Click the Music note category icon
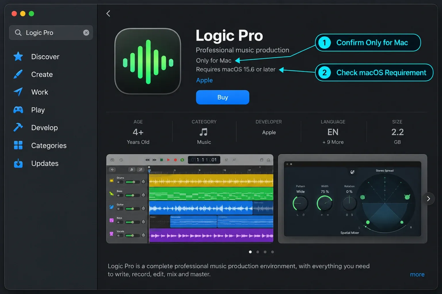The height and width of the screenshot is (294, 442). [x=204, y=132]
